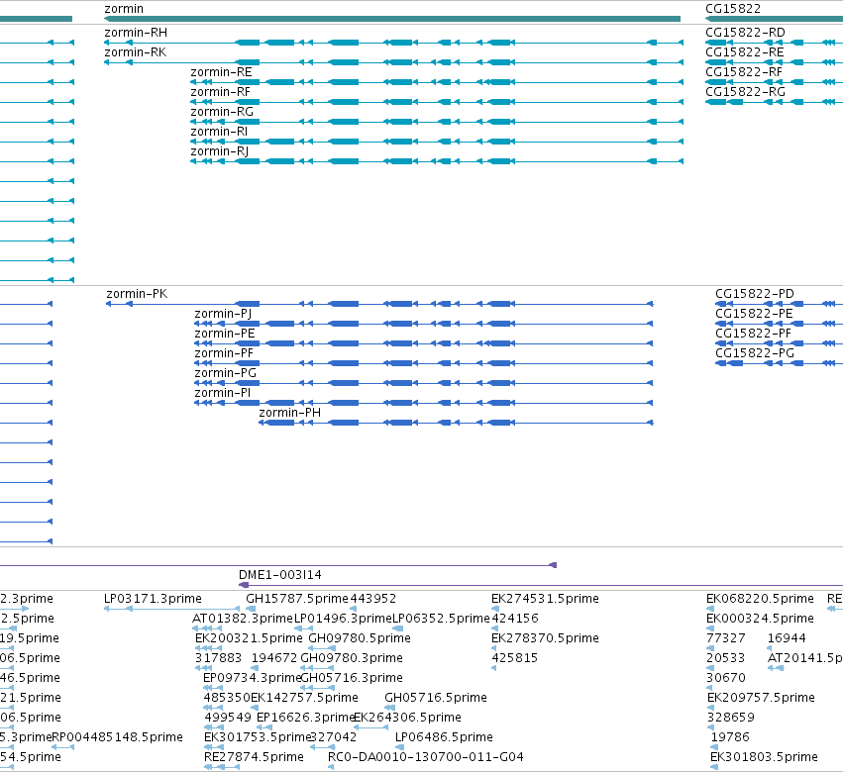Click the EK000324.5prime EST label

pos(760,619)
